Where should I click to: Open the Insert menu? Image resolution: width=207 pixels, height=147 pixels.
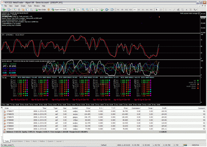pos(17,6)
